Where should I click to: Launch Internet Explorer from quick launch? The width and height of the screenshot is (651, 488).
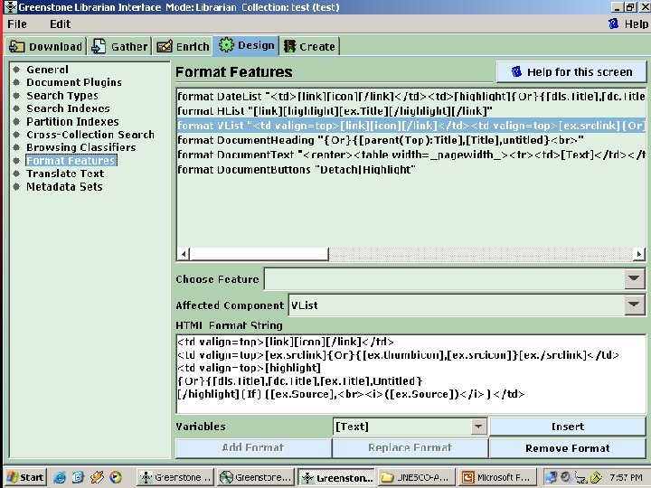point(60,478)
